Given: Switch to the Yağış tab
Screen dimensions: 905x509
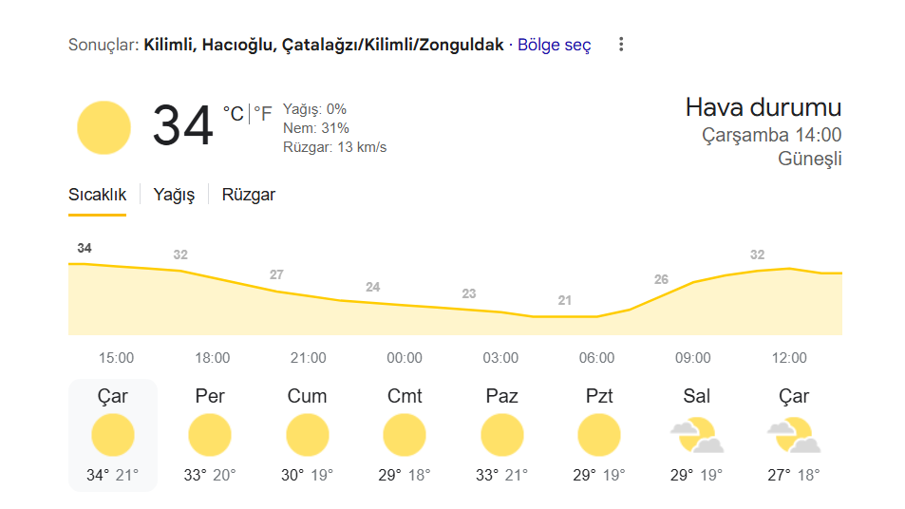Looking at the screenshot, I should coord(174,195).
